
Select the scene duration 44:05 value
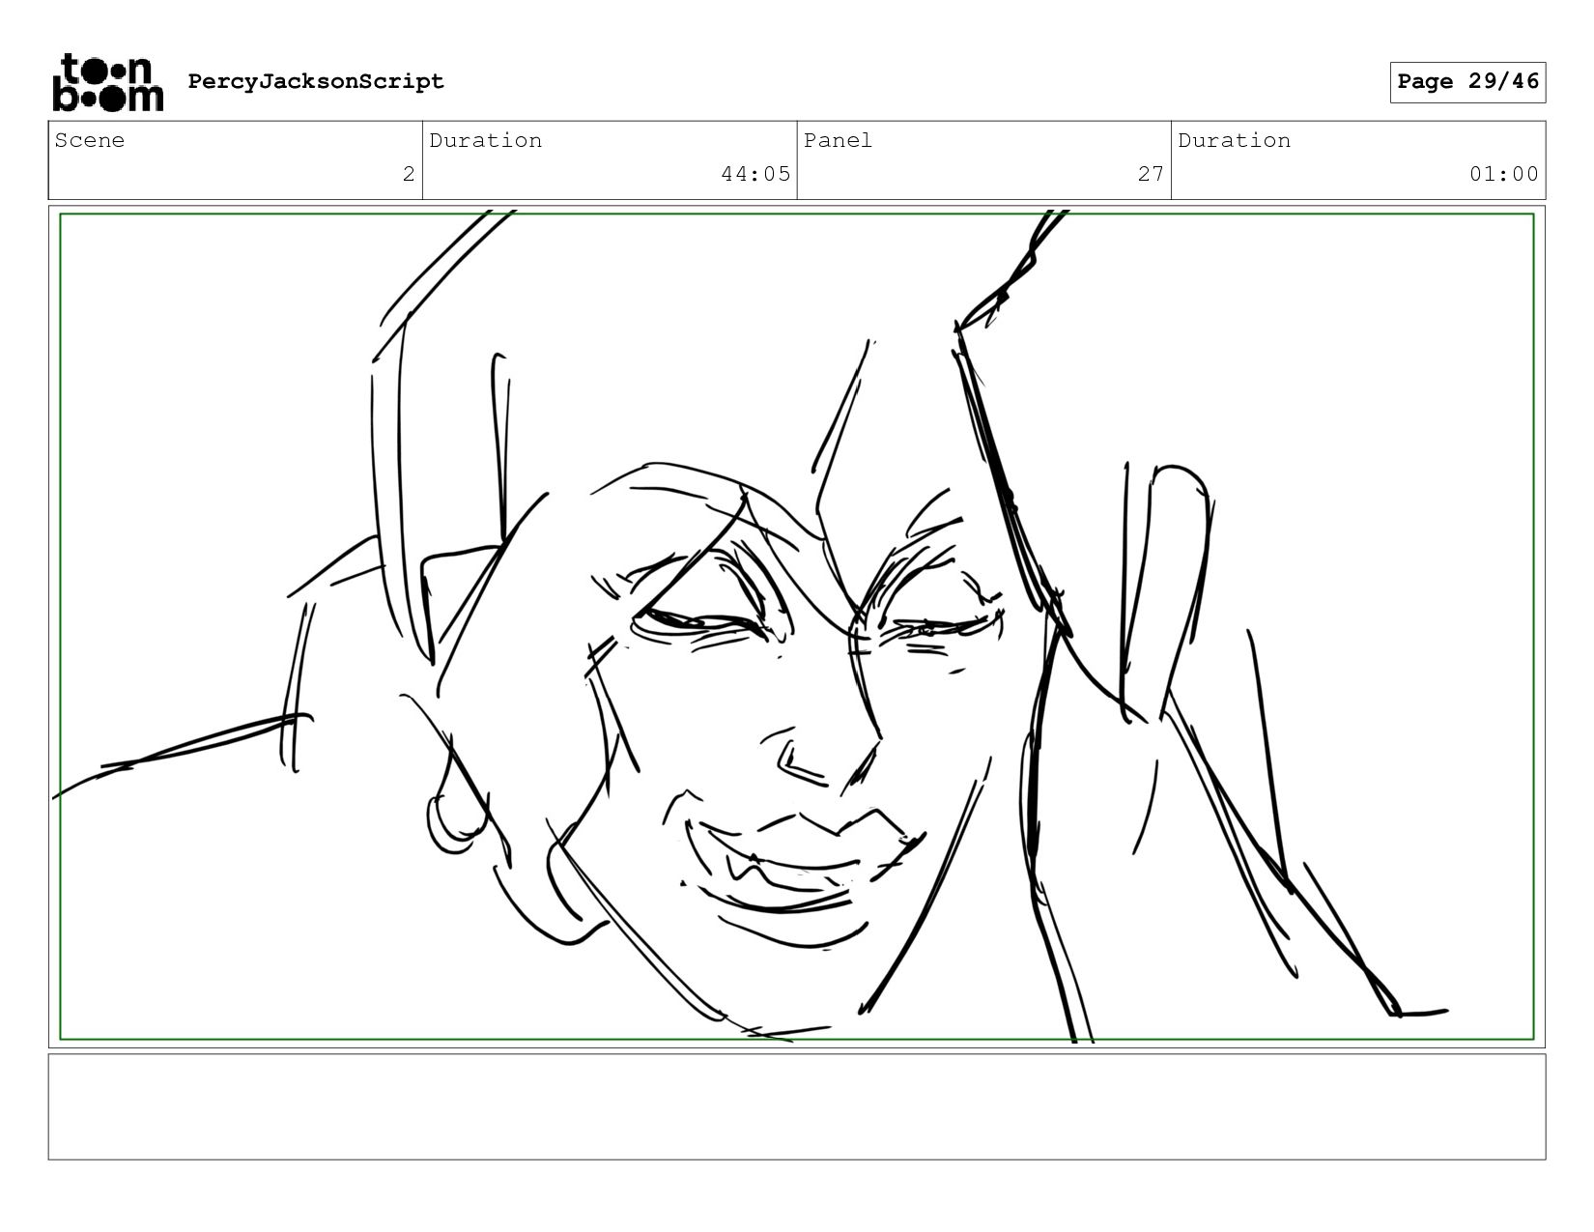pyautogui.click(x=755, y=174)
